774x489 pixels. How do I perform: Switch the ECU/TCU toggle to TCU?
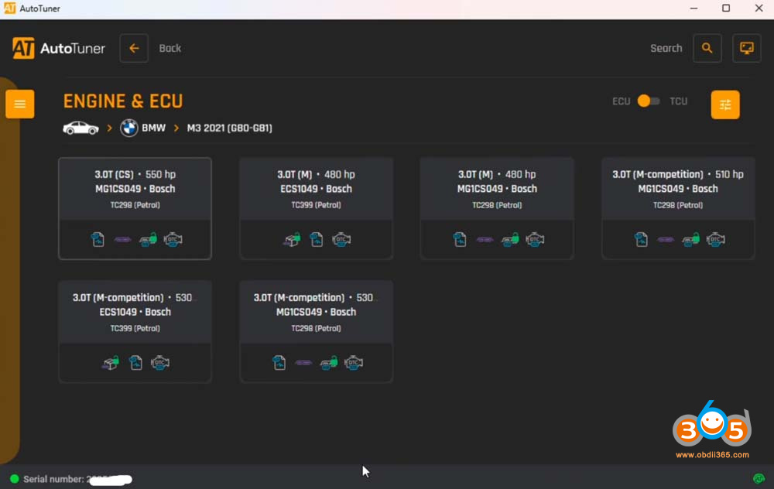point(649,101)
